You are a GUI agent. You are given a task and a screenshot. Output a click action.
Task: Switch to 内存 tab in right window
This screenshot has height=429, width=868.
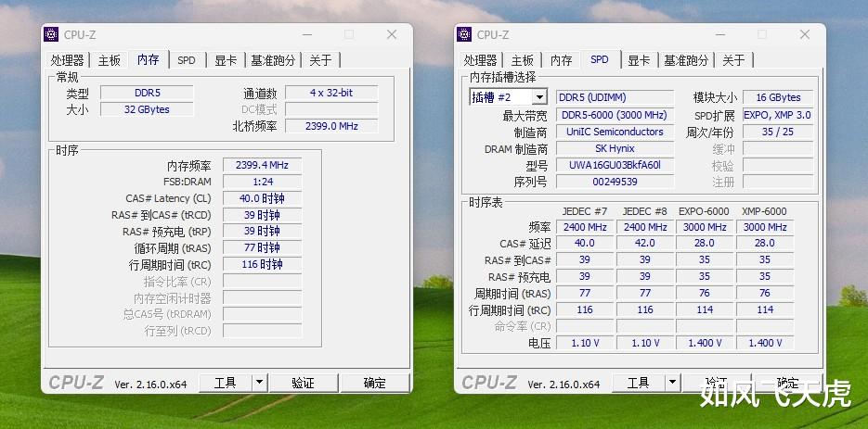(x=561, y=60)
